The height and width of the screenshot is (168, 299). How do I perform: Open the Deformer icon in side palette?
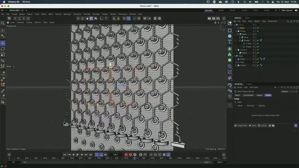230,66
